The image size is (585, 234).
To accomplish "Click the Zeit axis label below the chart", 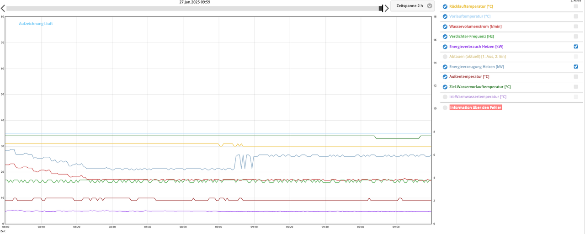I will 3,231.
